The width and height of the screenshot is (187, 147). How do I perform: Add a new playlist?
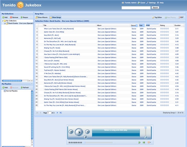tap(5, 88)
